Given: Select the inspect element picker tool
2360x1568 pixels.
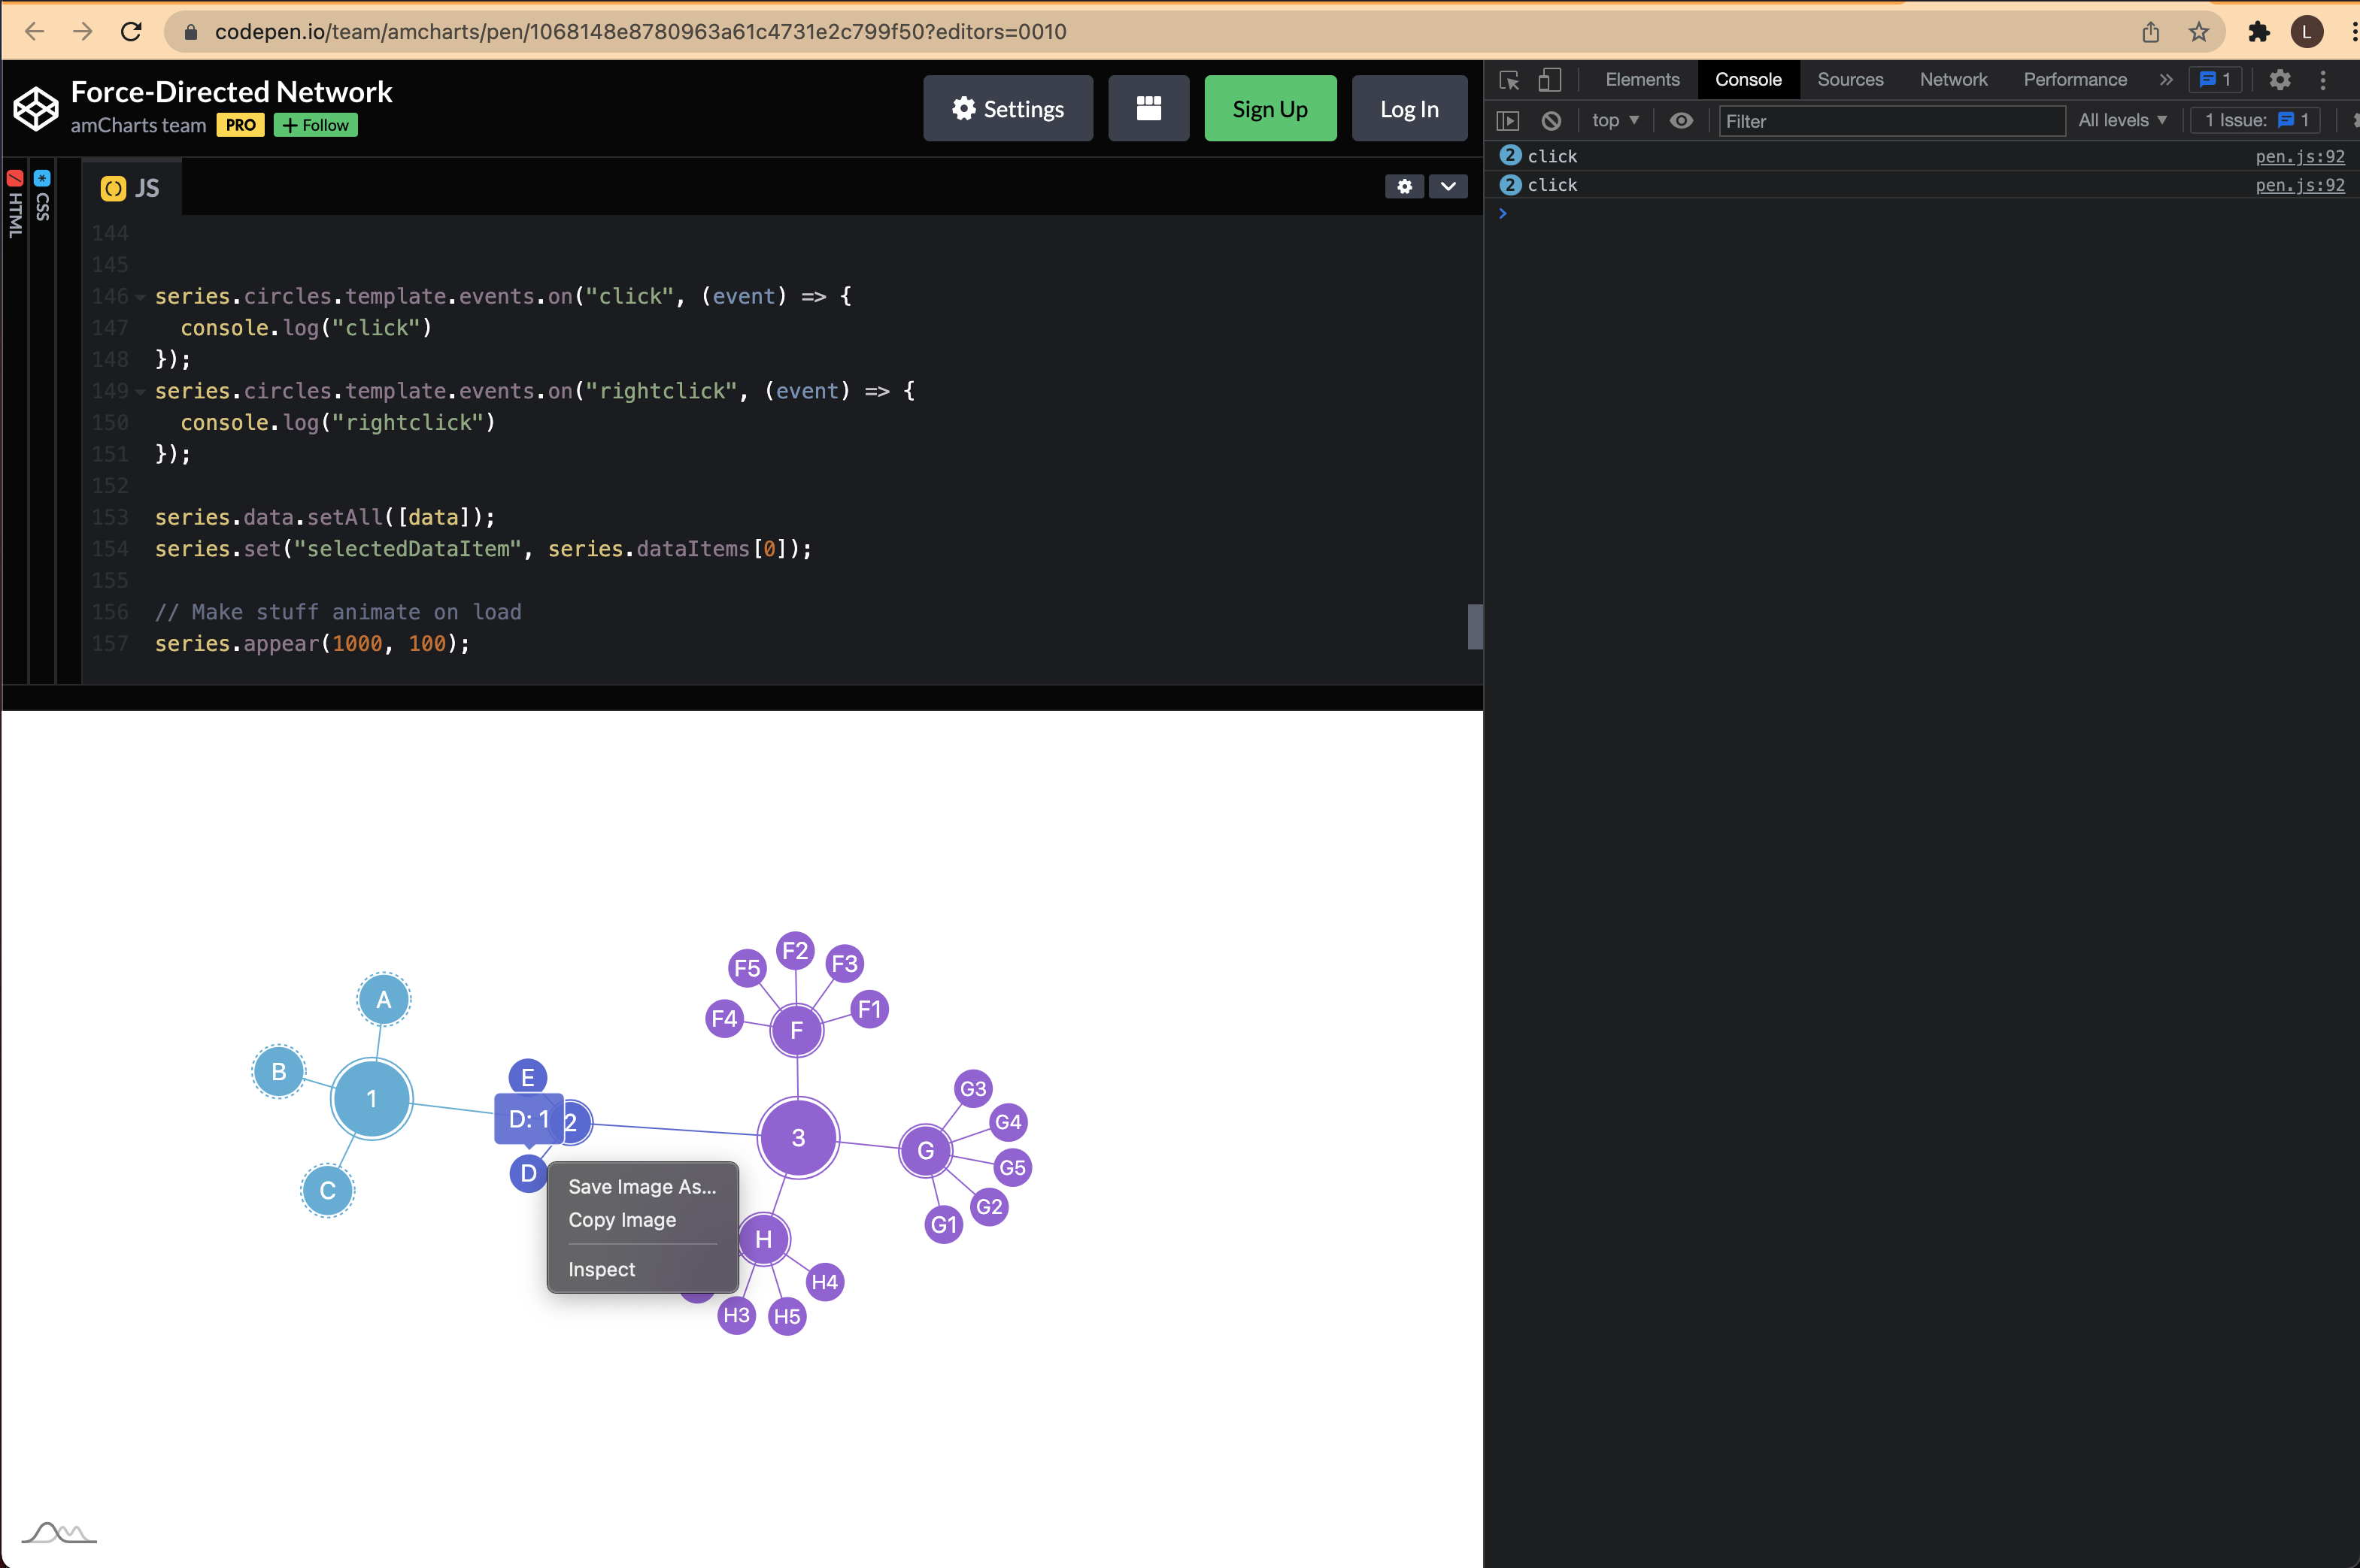Looking at the screenshot, I should (x=1509, y=80).
